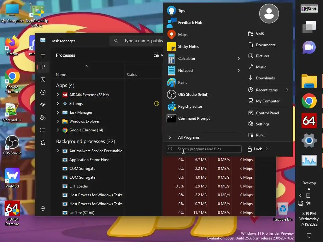Open File Explorer from the taskbar
Viewport: 323px width, 242px height.
click(x=309, y=81)
